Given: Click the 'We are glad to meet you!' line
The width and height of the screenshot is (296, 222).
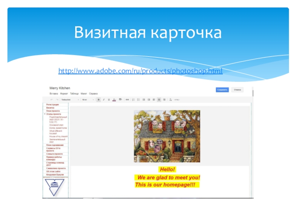Looking at the screenshot, I should pyautogui.click(x=167, y=178).
